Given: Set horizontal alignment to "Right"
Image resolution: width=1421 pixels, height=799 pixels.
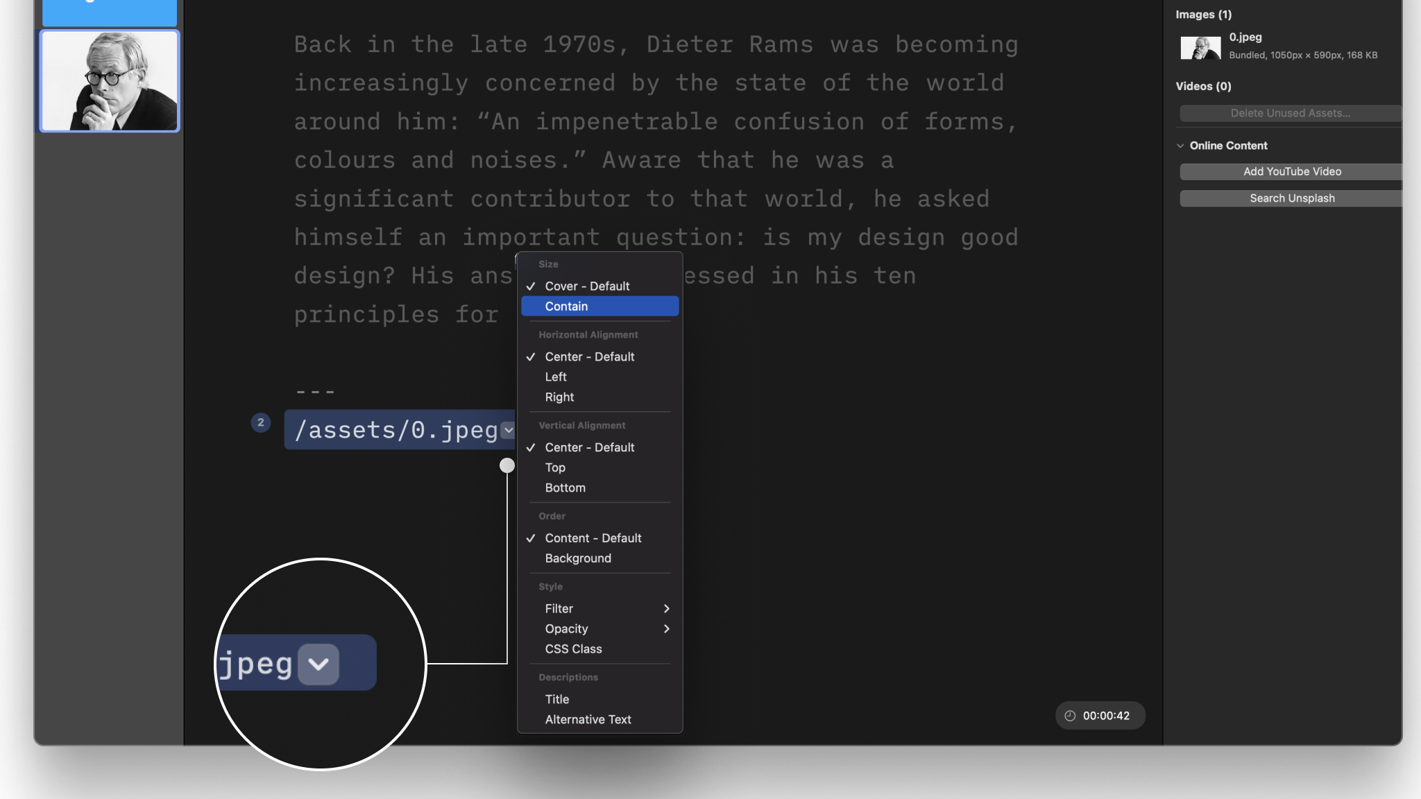Looking at the screenshot, I should coord(559,397).
